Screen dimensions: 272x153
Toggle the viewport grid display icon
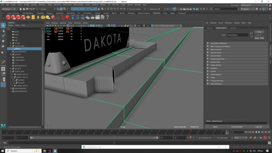tap(68, 26)
